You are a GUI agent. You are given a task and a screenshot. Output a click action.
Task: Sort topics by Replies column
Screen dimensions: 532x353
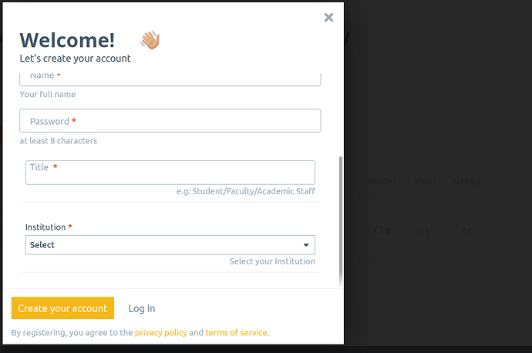(382, 181)
